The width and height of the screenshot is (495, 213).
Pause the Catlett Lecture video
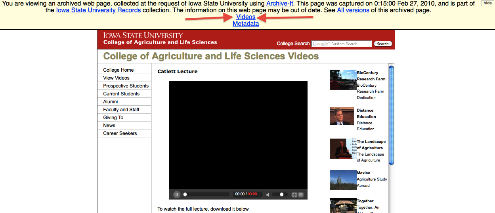[x=177, y=194]
